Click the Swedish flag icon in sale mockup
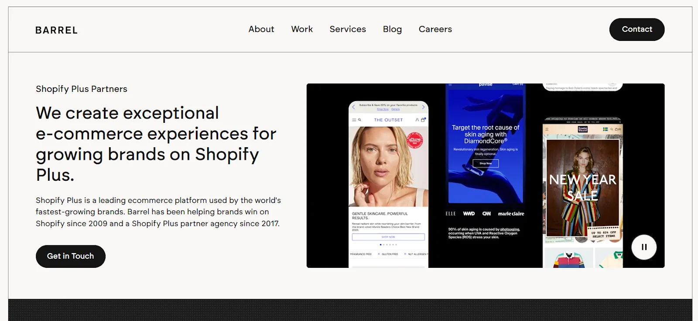The image size is (698, 321). (606, 129)
